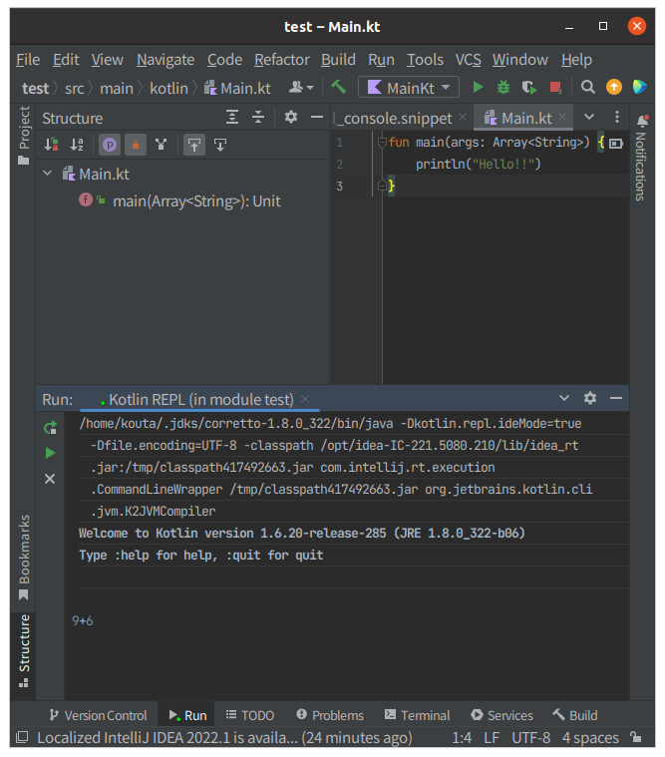Image resolution: width=665 pixels, height=757 pixels.
Task: Run MainKt with the green play button
Action: [x=478, y=88]
